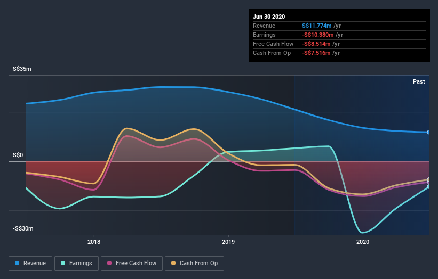Click the -S$30m axis label

pos(23,228)
